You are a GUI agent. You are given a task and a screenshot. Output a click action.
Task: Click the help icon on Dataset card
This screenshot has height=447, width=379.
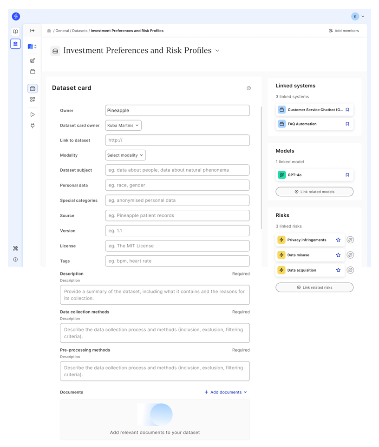click(x=248, y=88)
